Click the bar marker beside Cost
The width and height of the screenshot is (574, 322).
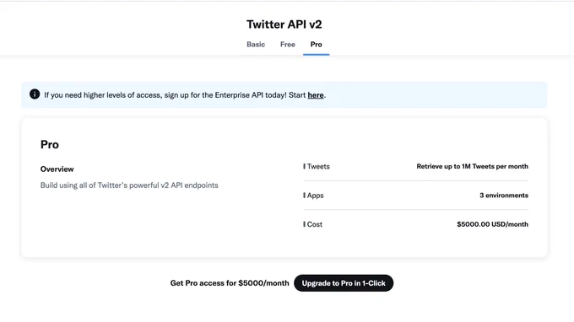point(304,224)
